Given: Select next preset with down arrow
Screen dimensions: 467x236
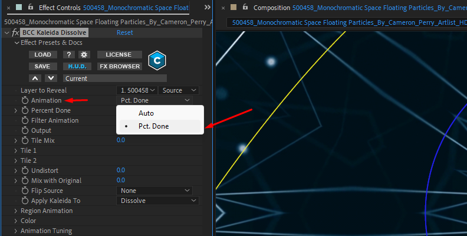Looking at the screenshot, I should point(51,78).
